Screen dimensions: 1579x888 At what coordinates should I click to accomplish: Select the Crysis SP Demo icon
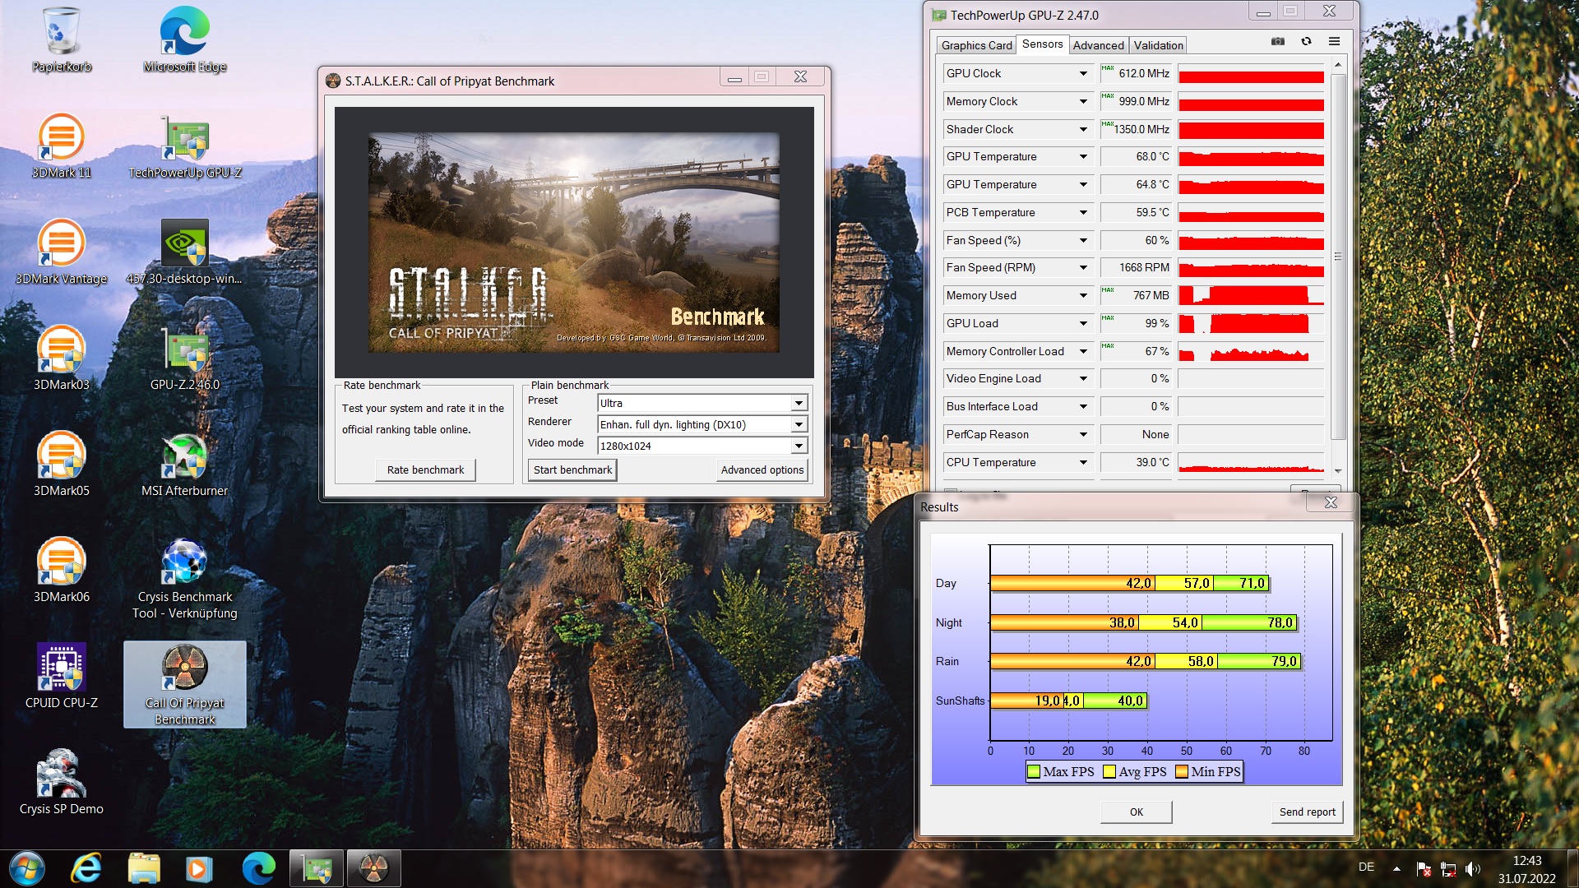[61, 777]
